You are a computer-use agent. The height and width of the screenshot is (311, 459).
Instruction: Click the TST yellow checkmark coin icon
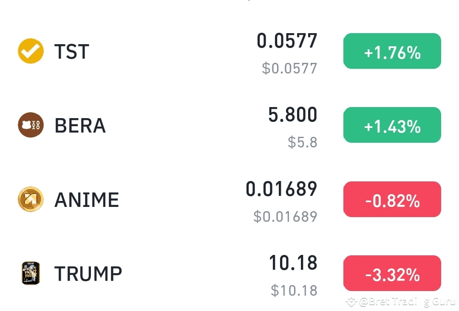30,51
